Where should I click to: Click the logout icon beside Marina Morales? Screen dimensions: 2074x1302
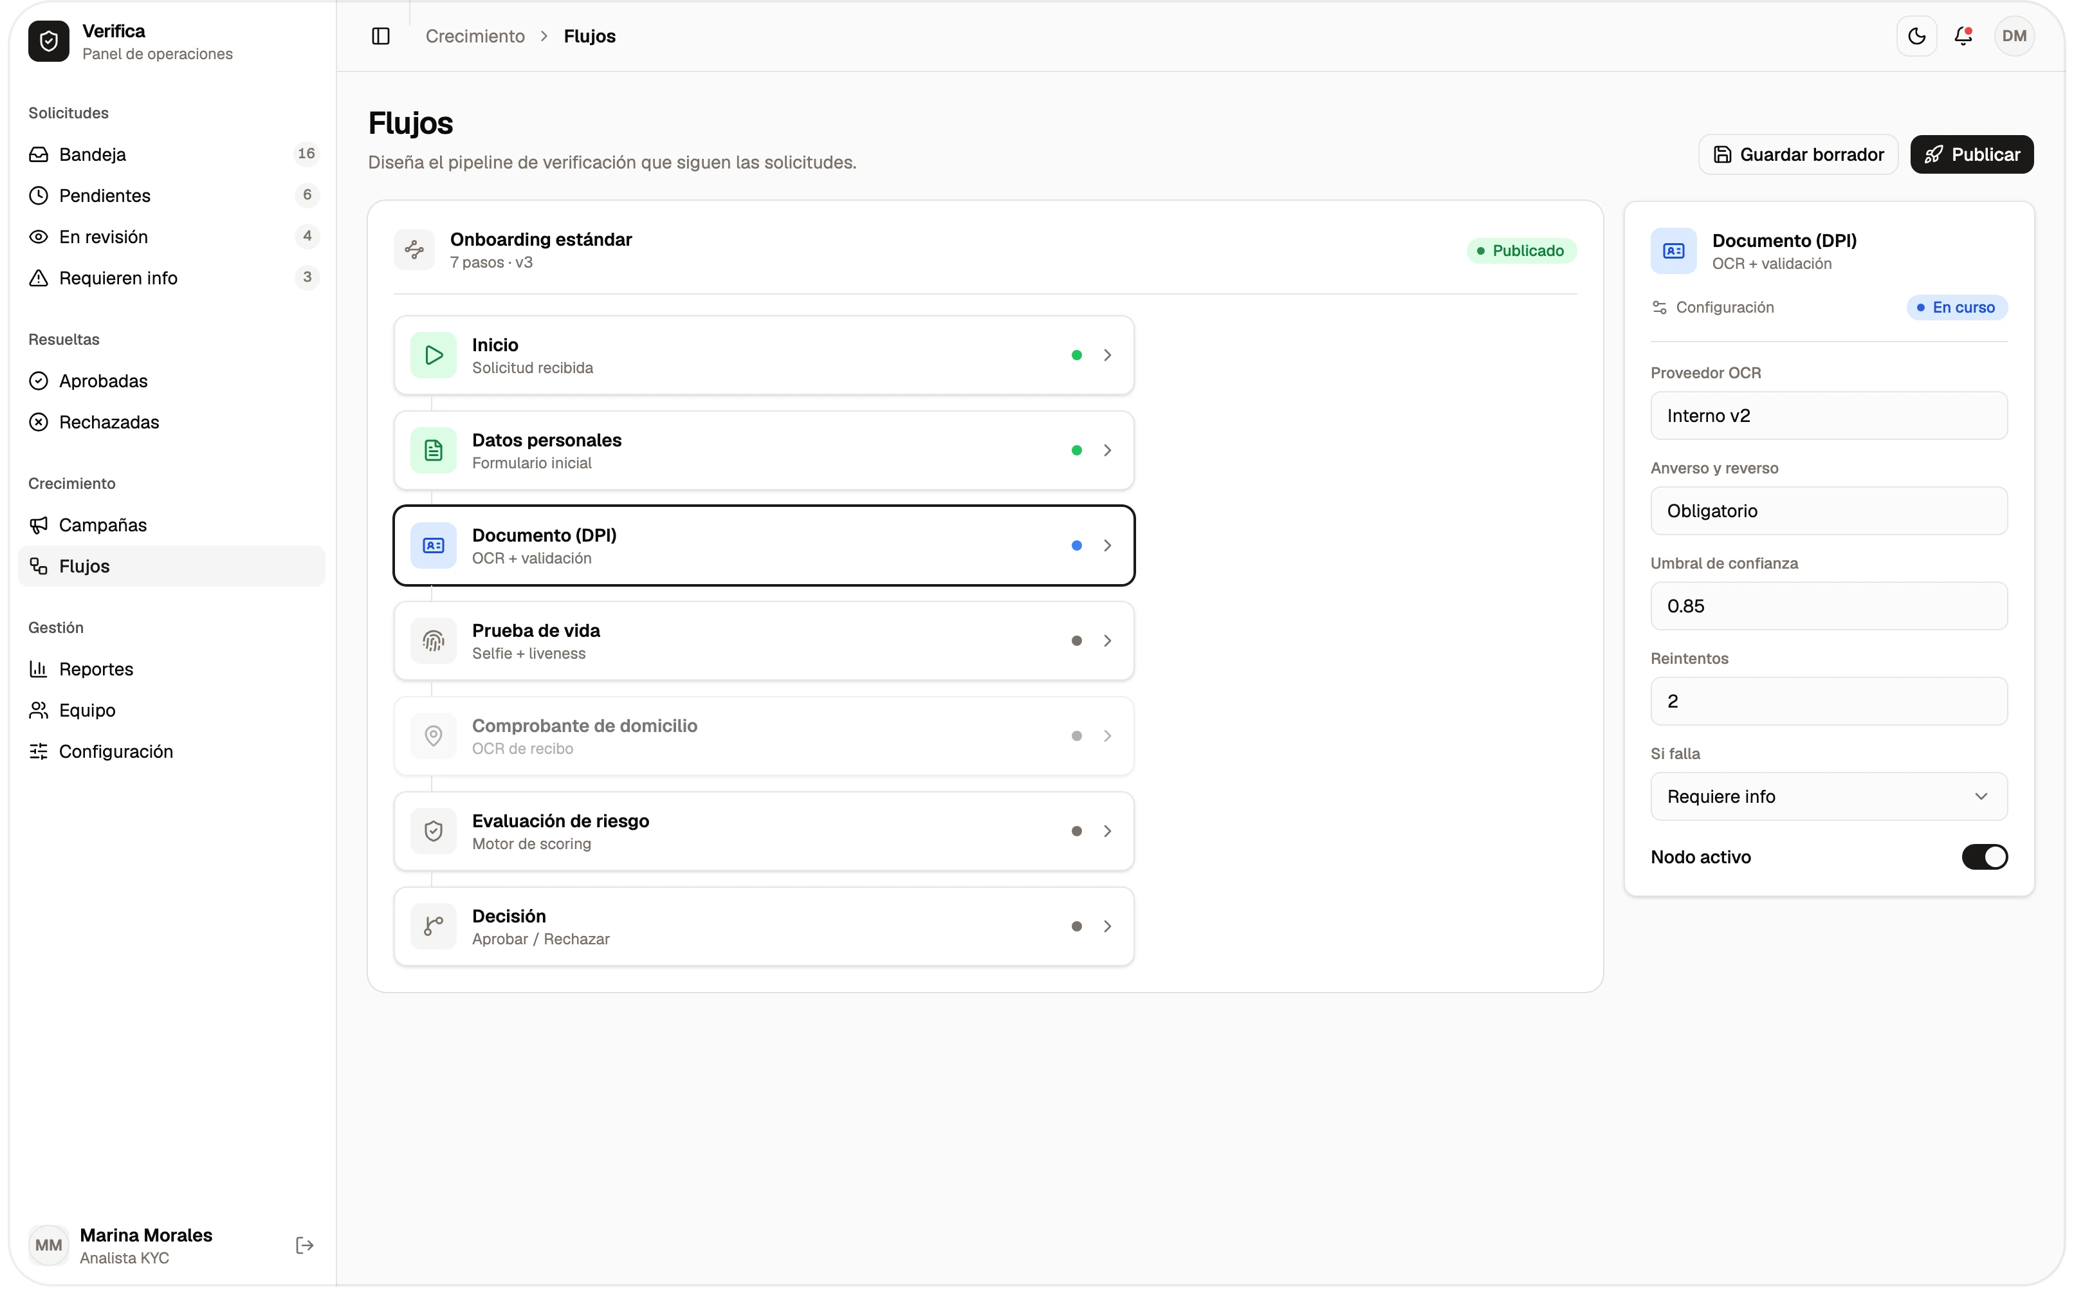tap(305, 1245)
